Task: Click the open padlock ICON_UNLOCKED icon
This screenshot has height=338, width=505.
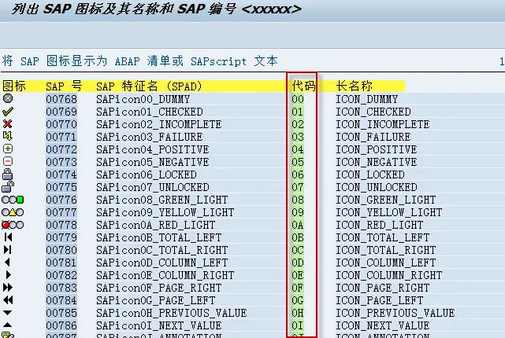Action: click(x=8, y=186)
